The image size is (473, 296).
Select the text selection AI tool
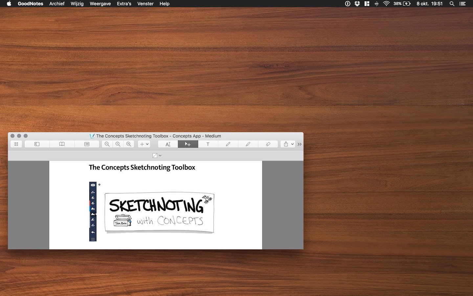tap(168, 144)
